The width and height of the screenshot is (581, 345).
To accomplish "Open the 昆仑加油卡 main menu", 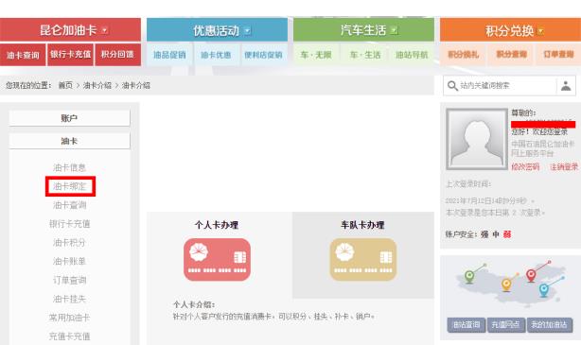I will point(70,29).
